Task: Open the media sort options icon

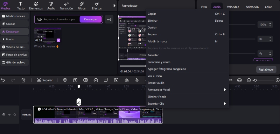Action: 109,19
